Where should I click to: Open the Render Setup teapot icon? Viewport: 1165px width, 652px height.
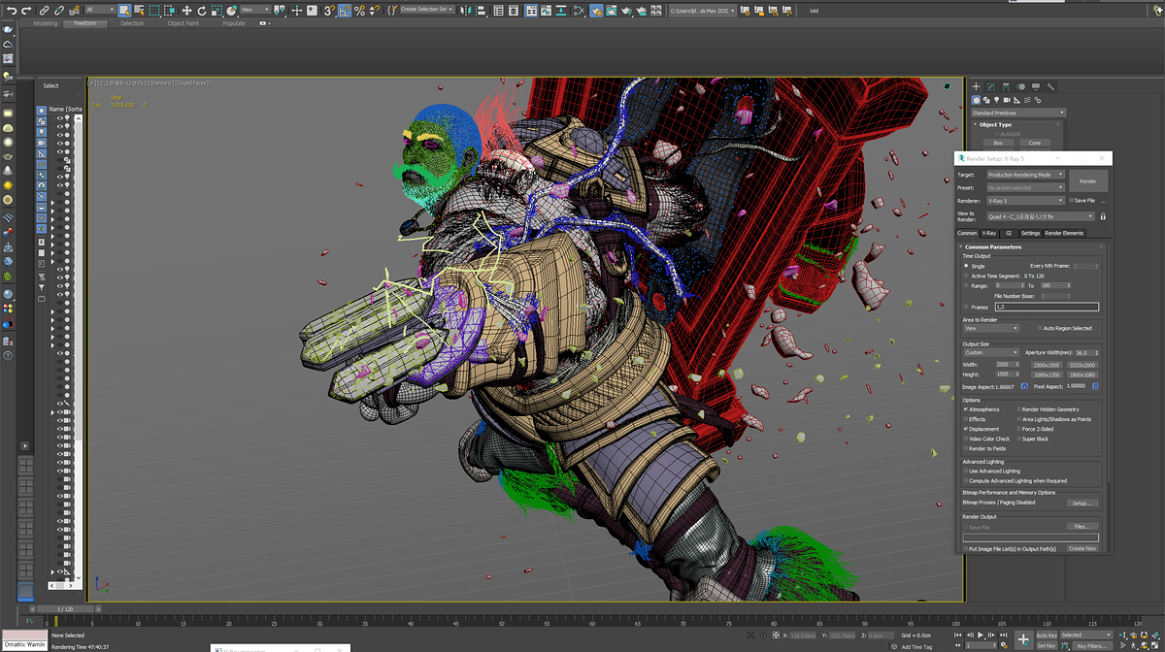tap(595, 10)
